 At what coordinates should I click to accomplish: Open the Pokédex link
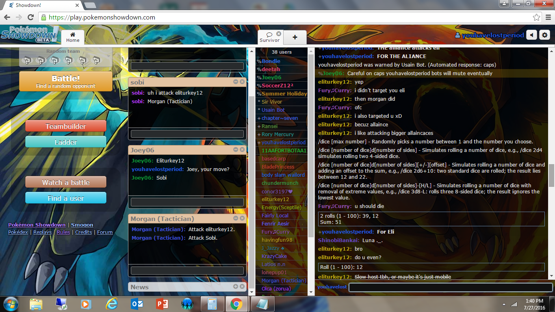(18, 232)
